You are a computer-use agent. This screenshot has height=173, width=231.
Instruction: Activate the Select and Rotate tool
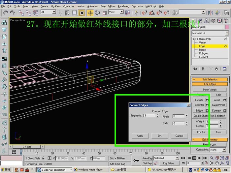click(97, 13)
